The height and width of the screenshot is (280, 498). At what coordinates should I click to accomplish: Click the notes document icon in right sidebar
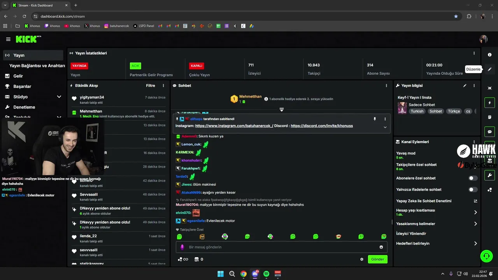coord(489,117)
